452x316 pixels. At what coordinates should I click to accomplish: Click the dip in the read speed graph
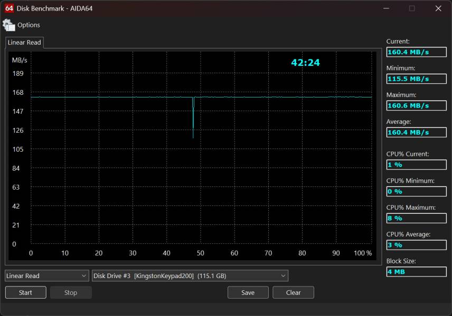pyautogui.click(x=193, y=118)
